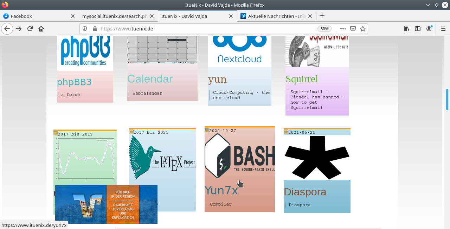This screenshot has height=229, width=450.
Task: Go to the Firefox home page
Action: (41, 29)
